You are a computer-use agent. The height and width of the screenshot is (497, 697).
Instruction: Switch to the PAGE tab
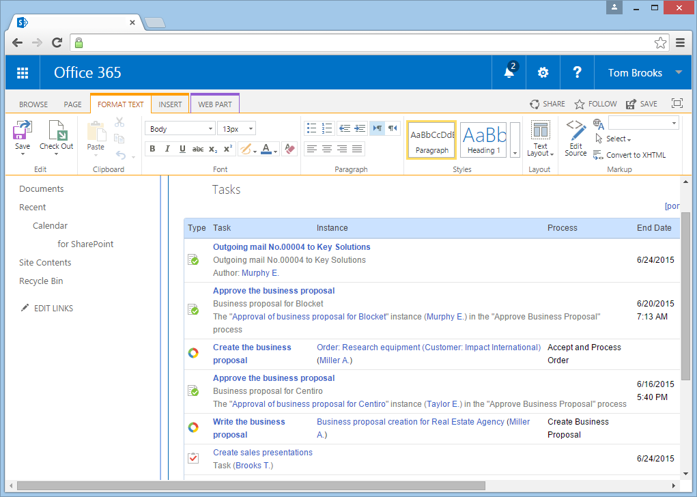pyautogui.click(x=72, y=104)
